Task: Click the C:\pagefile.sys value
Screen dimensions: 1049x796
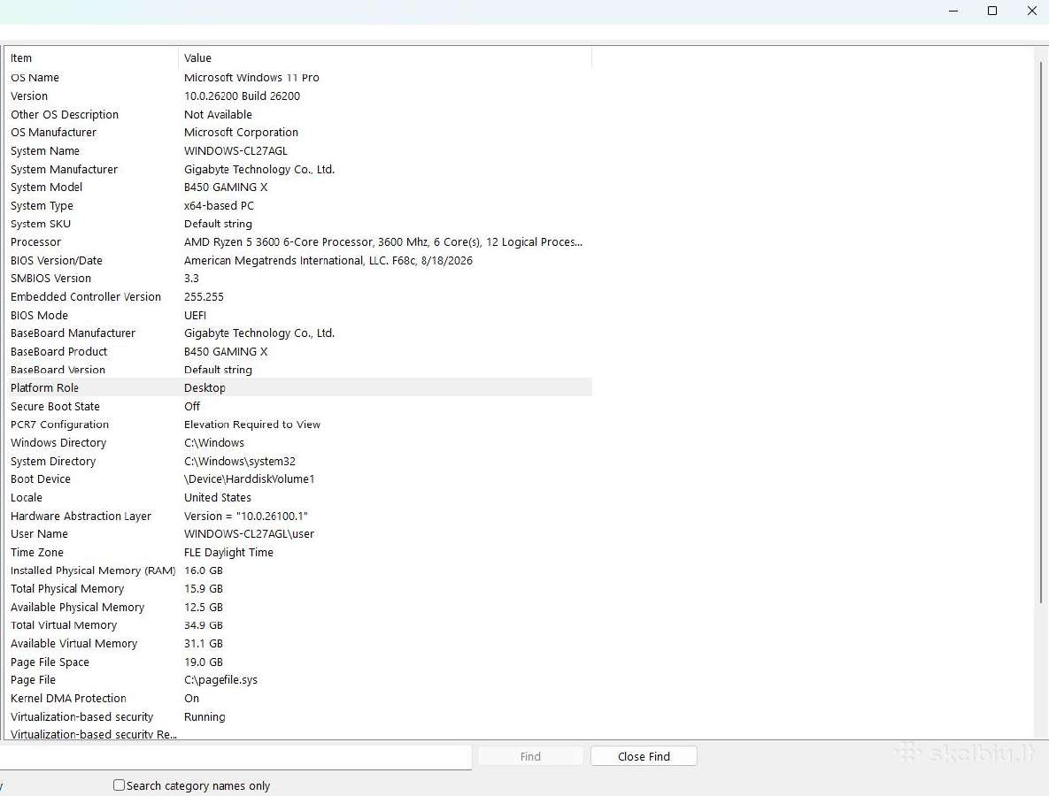Action: pos(220,680)
